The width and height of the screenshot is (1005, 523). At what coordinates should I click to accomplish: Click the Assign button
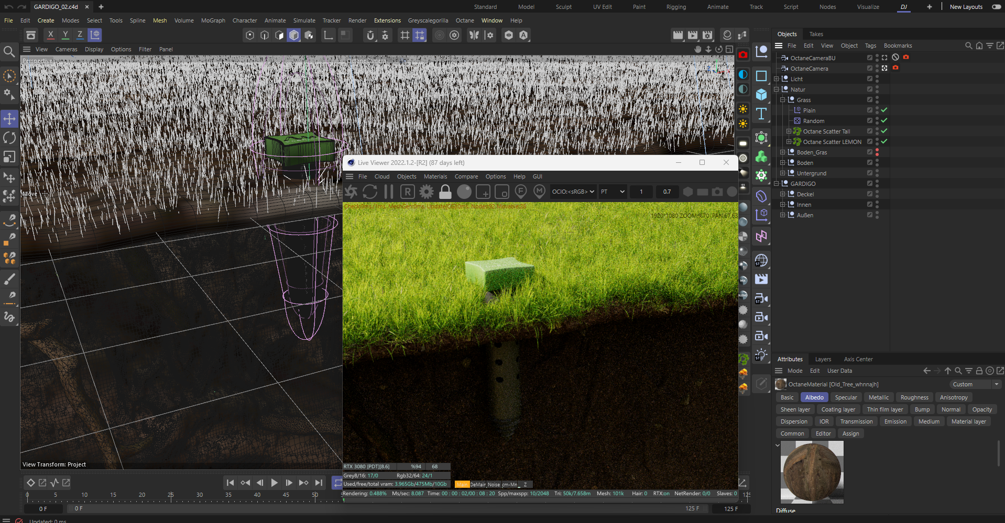(850, 433)
